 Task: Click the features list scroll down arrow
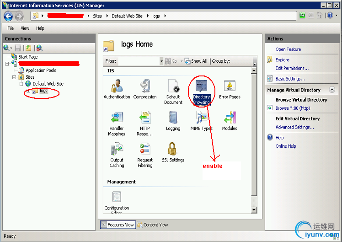click(x=254, y=210)
